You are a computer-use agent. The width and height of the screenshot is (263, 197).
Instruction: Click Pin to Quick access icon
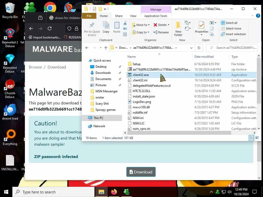tap(92, 29)
